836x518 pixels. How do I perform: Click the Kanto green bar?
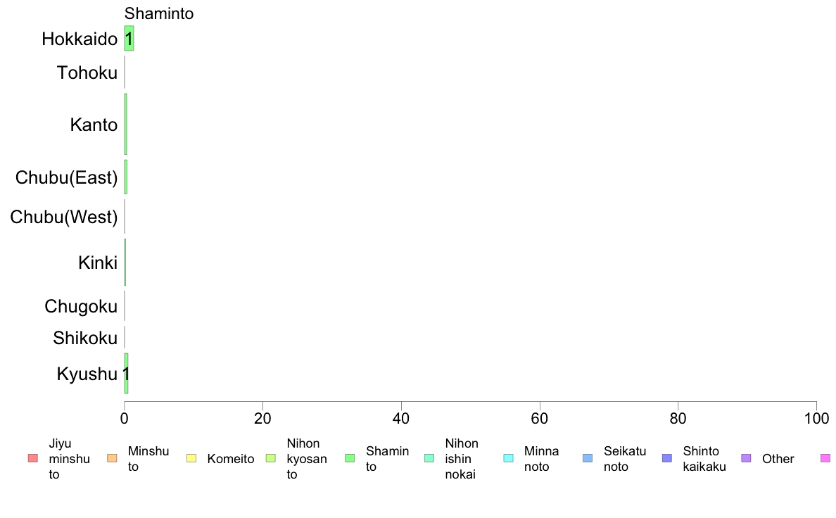[x=126, y=125]
